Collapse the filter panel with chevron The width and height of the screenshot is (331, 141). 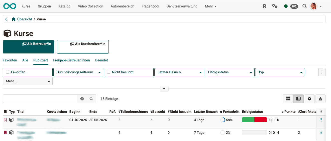coord(164,89)
